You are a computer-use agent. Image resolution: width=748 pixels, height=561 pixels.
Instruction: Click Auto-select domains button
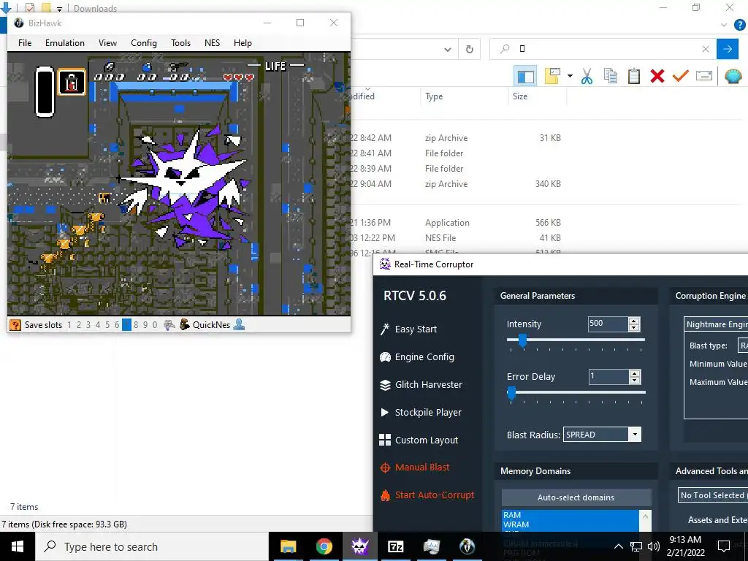click(576, 497)
